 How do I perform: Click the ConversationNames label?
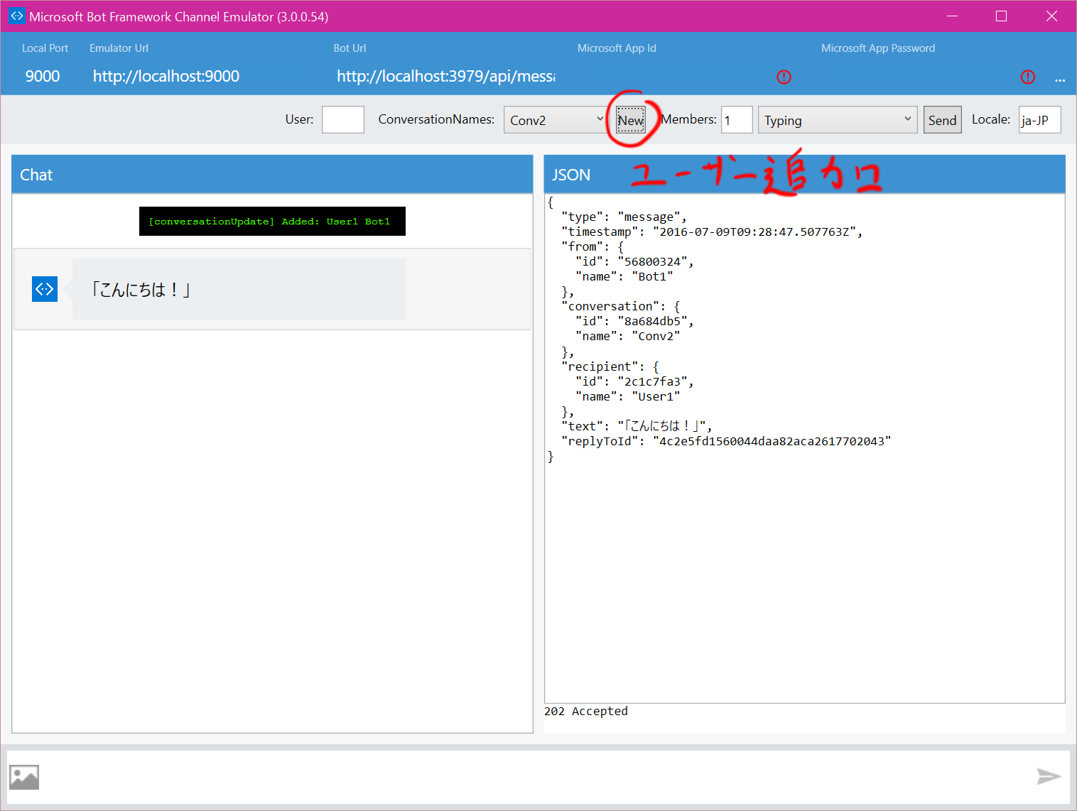[x=436, y=119]
